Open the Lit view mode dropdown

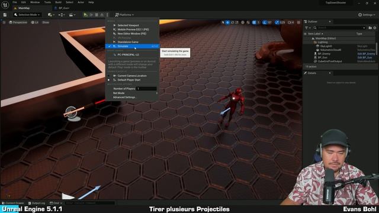pos(35,22)
